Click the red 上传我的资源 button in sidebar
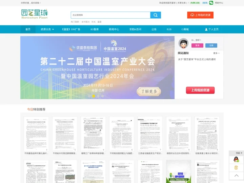The image size is (244, 183). point(200,90)
